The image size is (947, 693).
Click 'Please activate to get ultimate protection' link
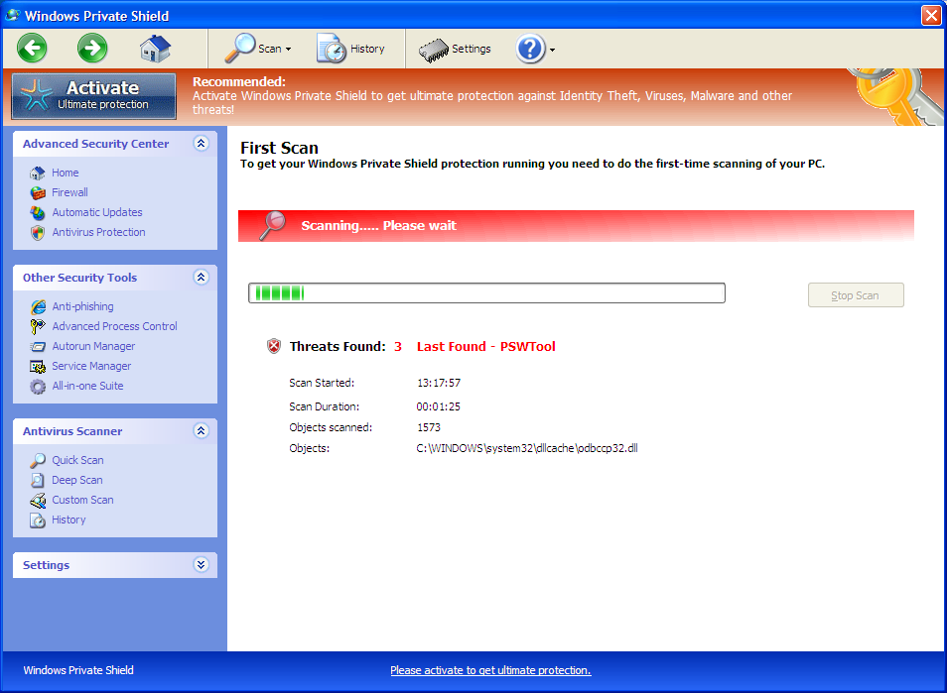pos(490,670)
